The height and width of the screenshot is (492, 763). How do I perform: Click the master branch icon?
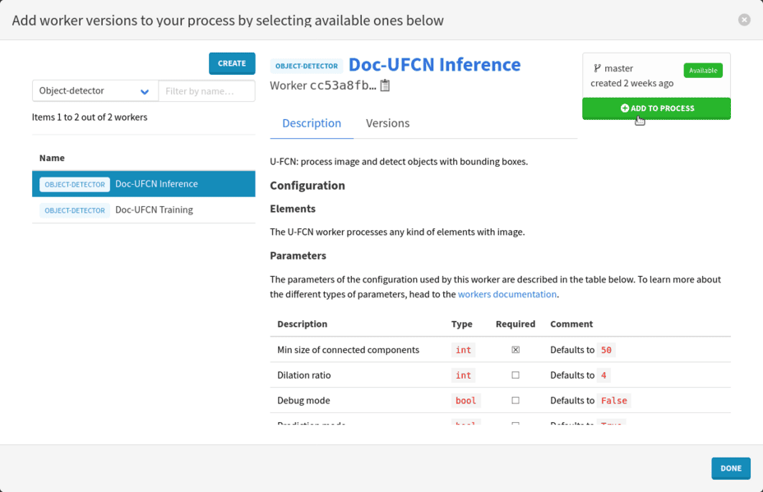tap(597, 68)
